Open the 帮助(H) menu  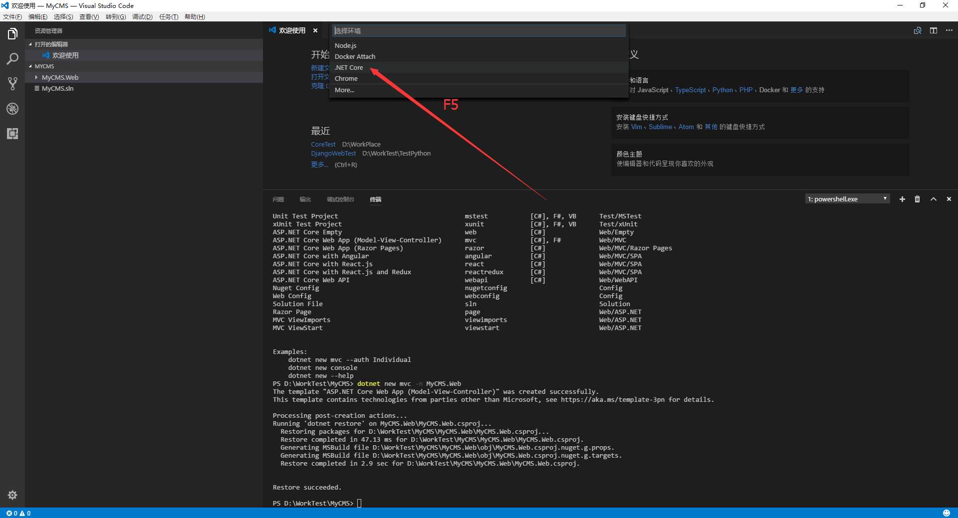pos(195,17)
